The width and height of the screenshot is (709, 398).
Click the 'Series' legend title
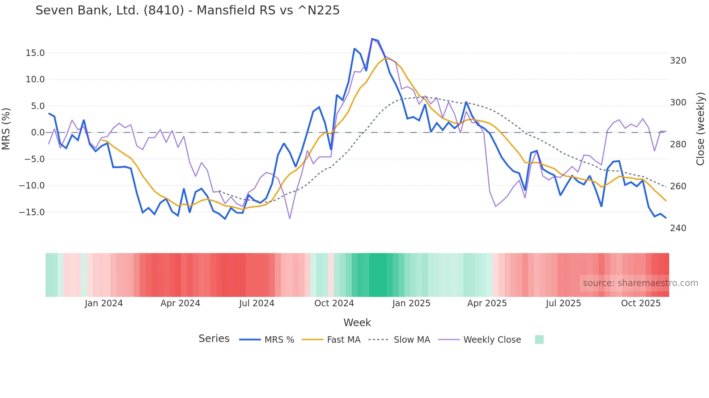click(214, 339)
